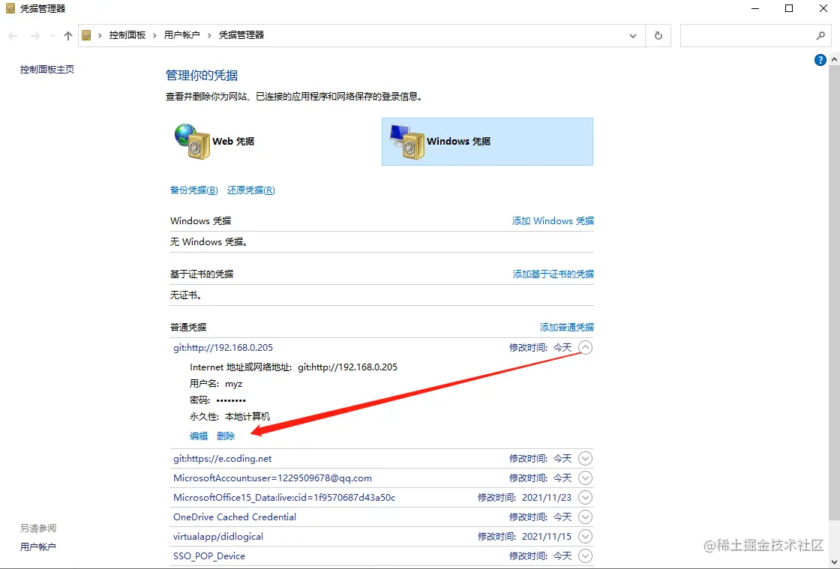
Task: Minimize the Credential Manager window
Action: coord(754,8)
